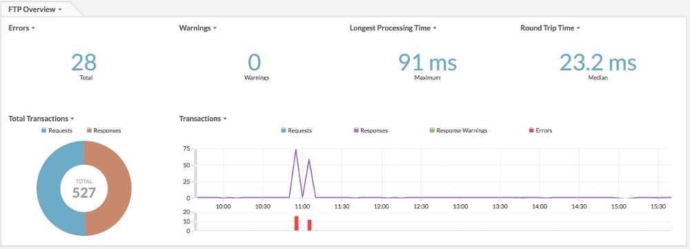Toggle Requests series in Transactions legend
The width and height of the screenshot is (690, 249).
pyautogui.click(x=297, y=130)
